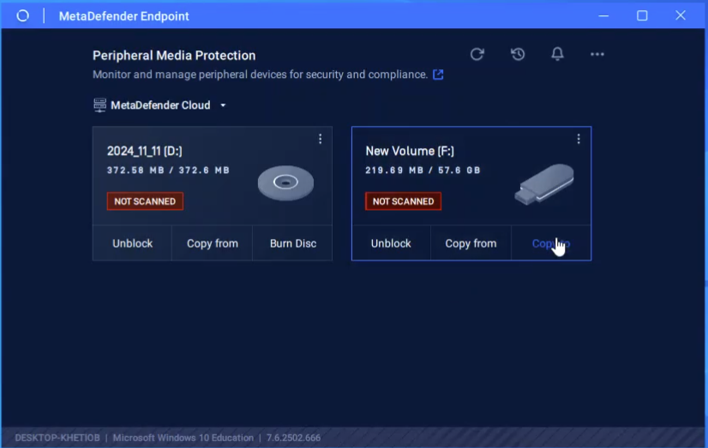Click DESKTOP-KHETIOB in the status bar
Viewport: 708px width, 448px height.
(57, 438)
